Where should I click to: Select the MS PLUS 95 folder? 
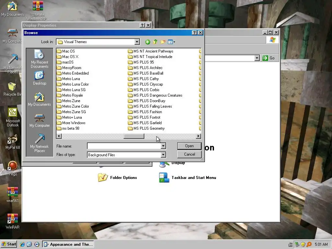tap(141, 62)
